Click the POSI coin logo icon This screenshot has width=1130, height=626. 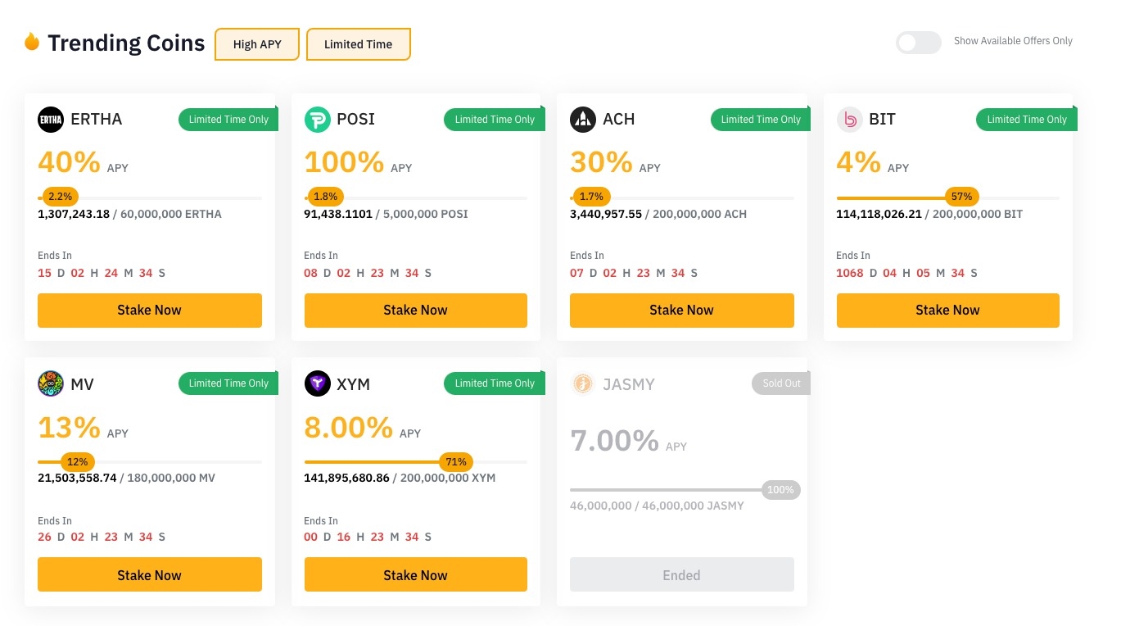click(318, 120)
